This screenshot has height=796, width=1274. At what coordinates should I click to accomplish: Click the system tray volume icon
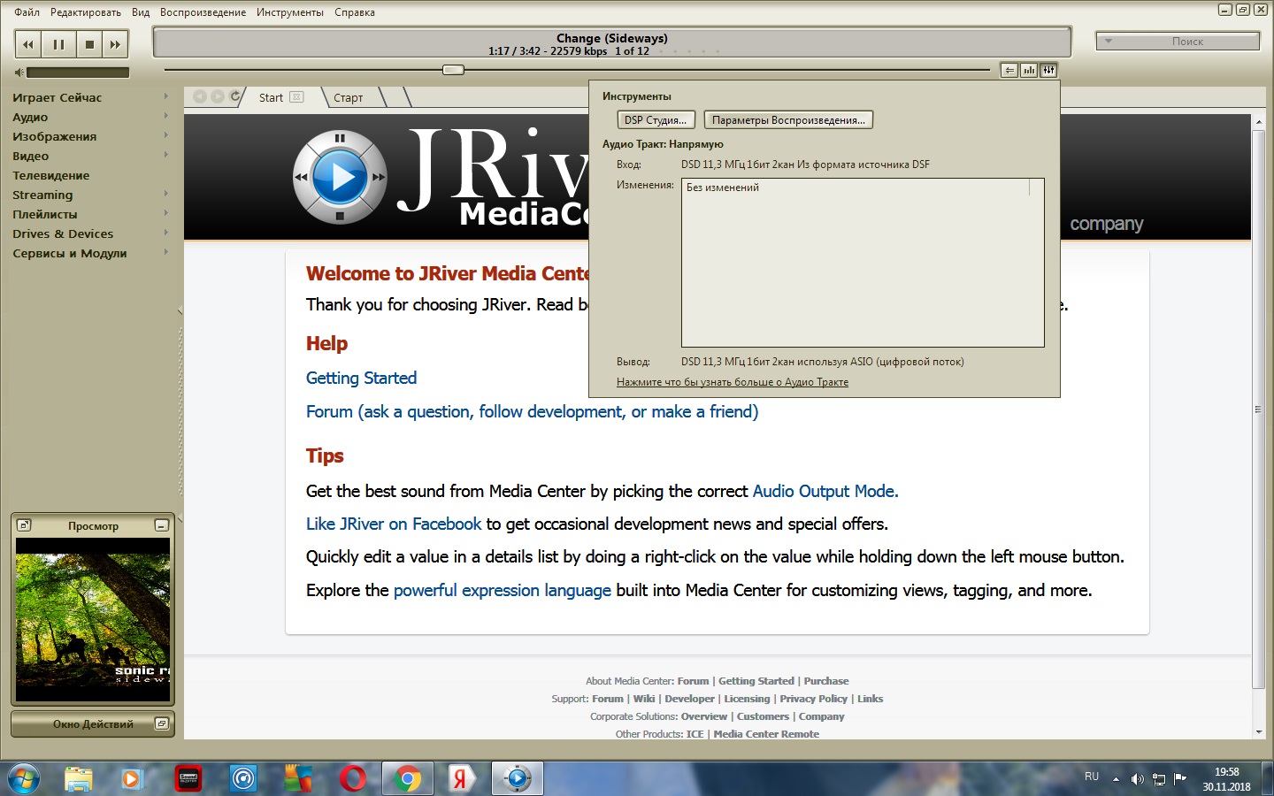point(1138,779)
